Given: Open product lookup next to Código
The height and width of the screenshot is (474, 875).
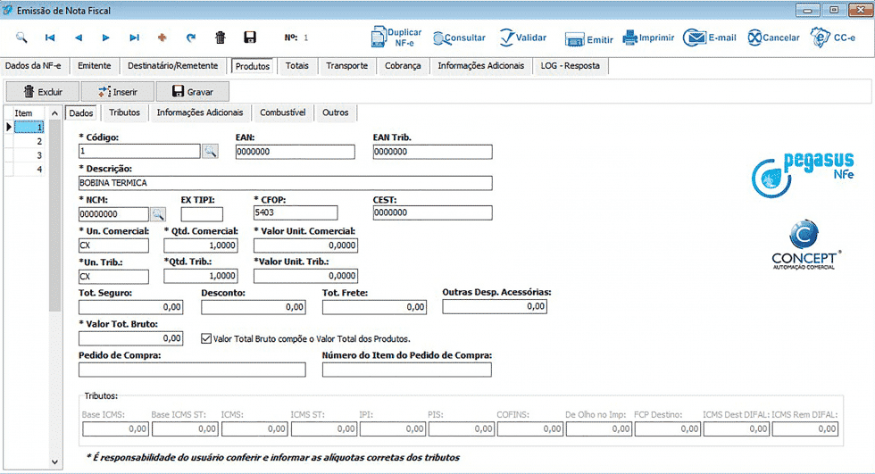Looking at the screenshot, I should pos(210,151).
